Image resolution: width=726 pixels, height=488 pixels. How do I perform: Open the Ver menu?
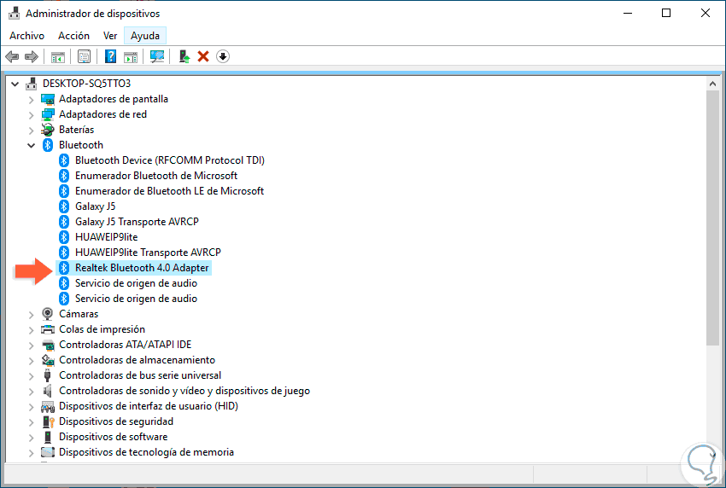click(x=109, y=36)
